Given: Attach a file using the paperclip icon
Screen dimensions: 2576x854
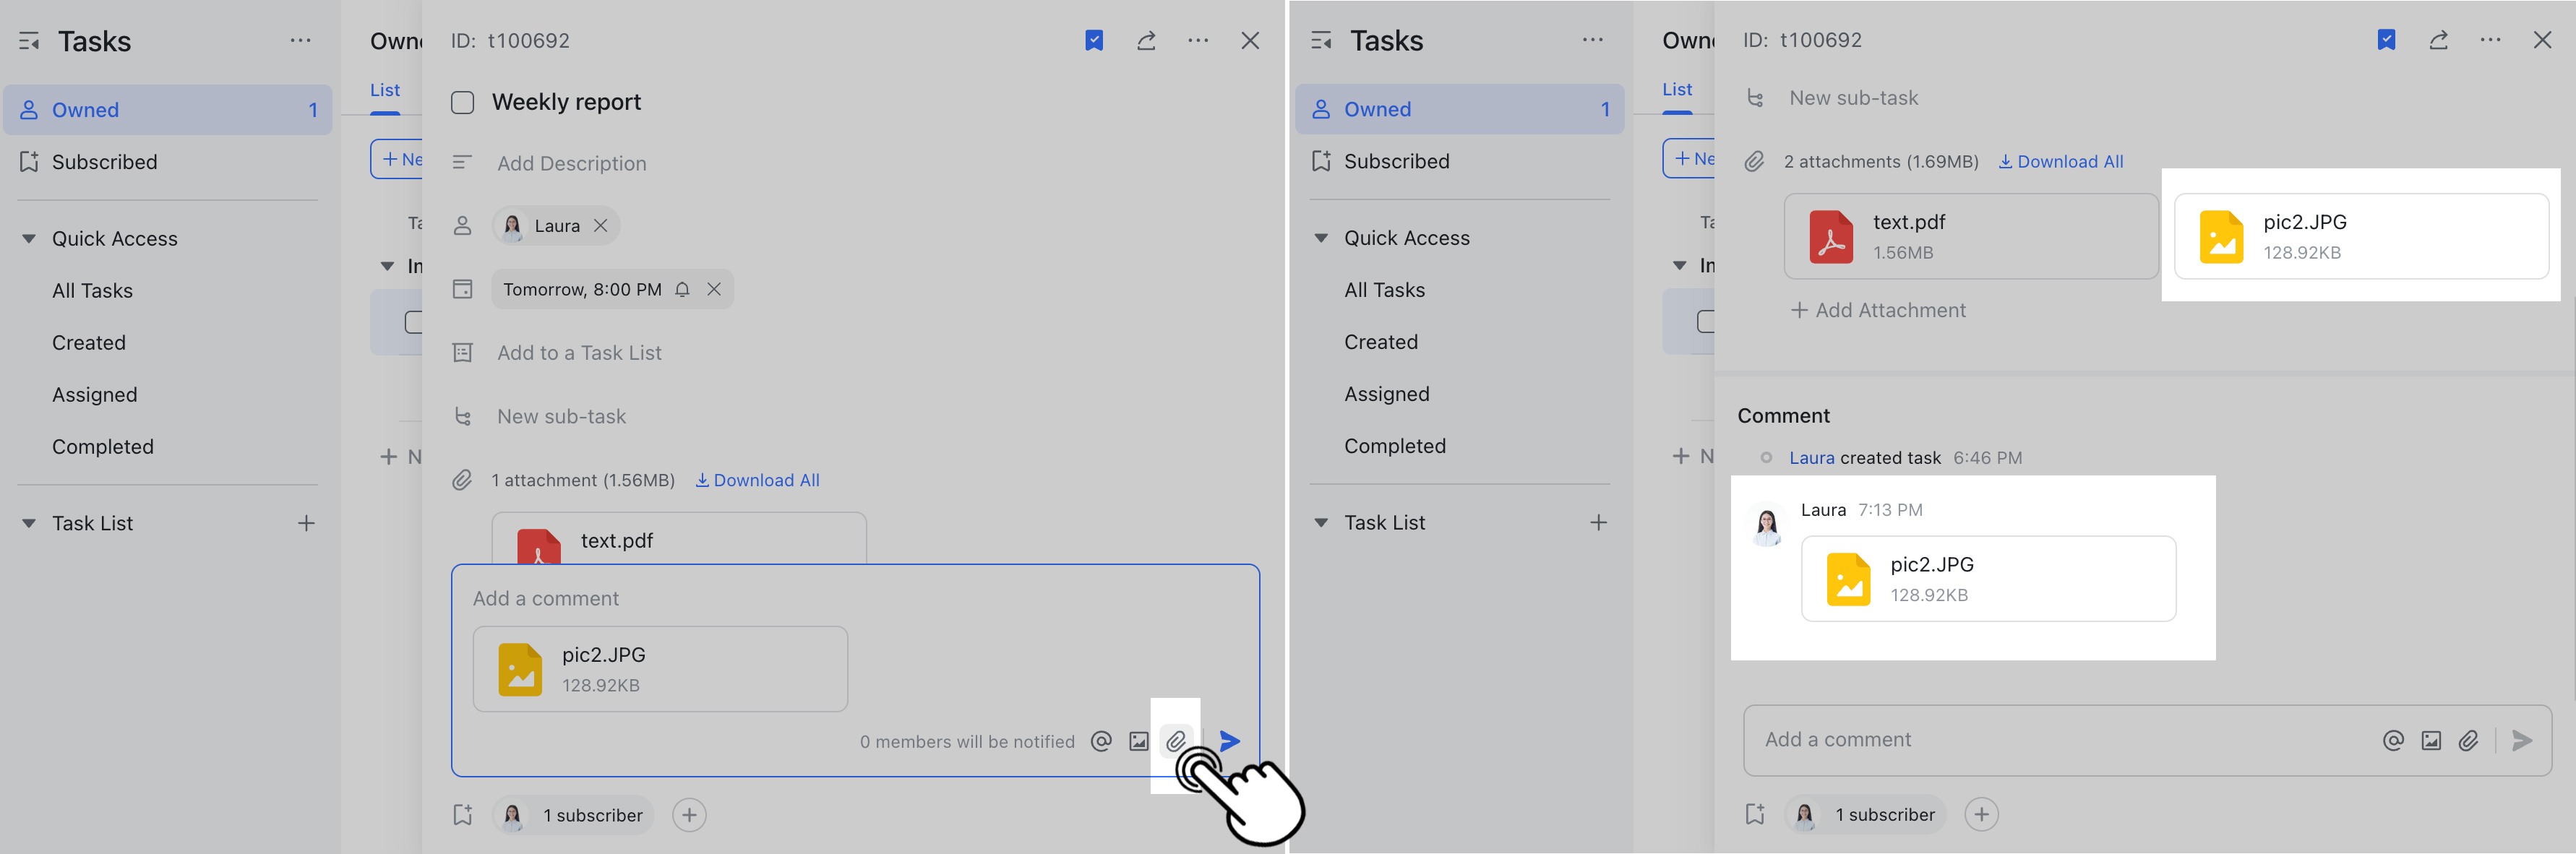Looking at the screenshot, I should [1177, 741].
